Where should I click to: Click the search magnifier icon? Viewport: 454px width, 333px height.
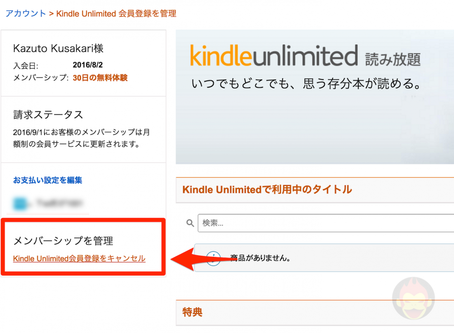[x=190, y=223]
